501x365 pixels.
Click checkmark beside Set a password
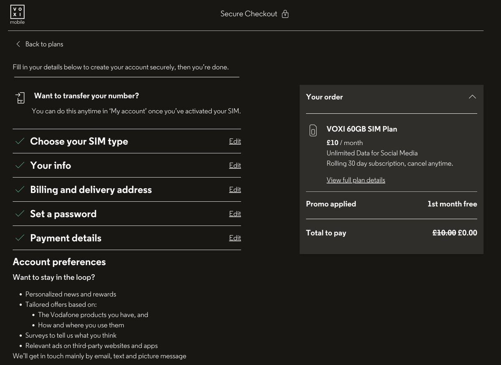(20, 213)
